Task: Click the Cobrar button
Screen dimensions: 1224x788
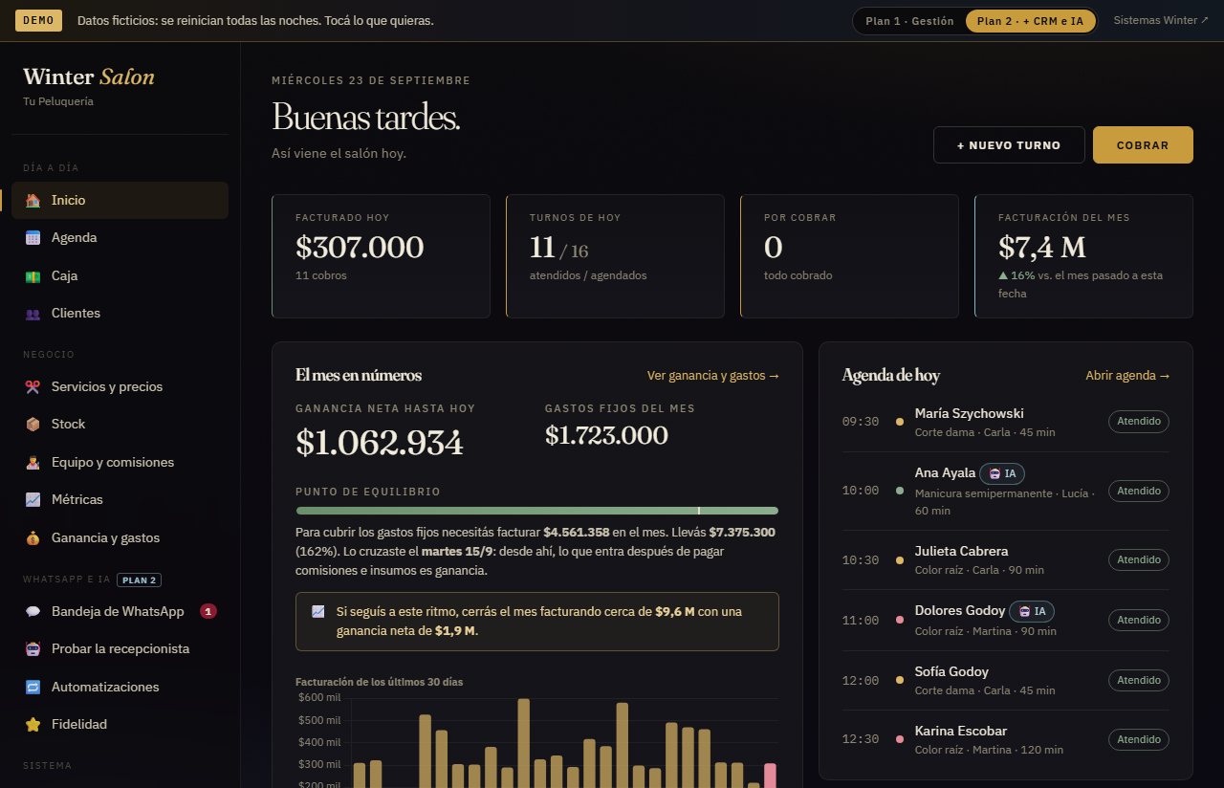Action: (1143, 145)
